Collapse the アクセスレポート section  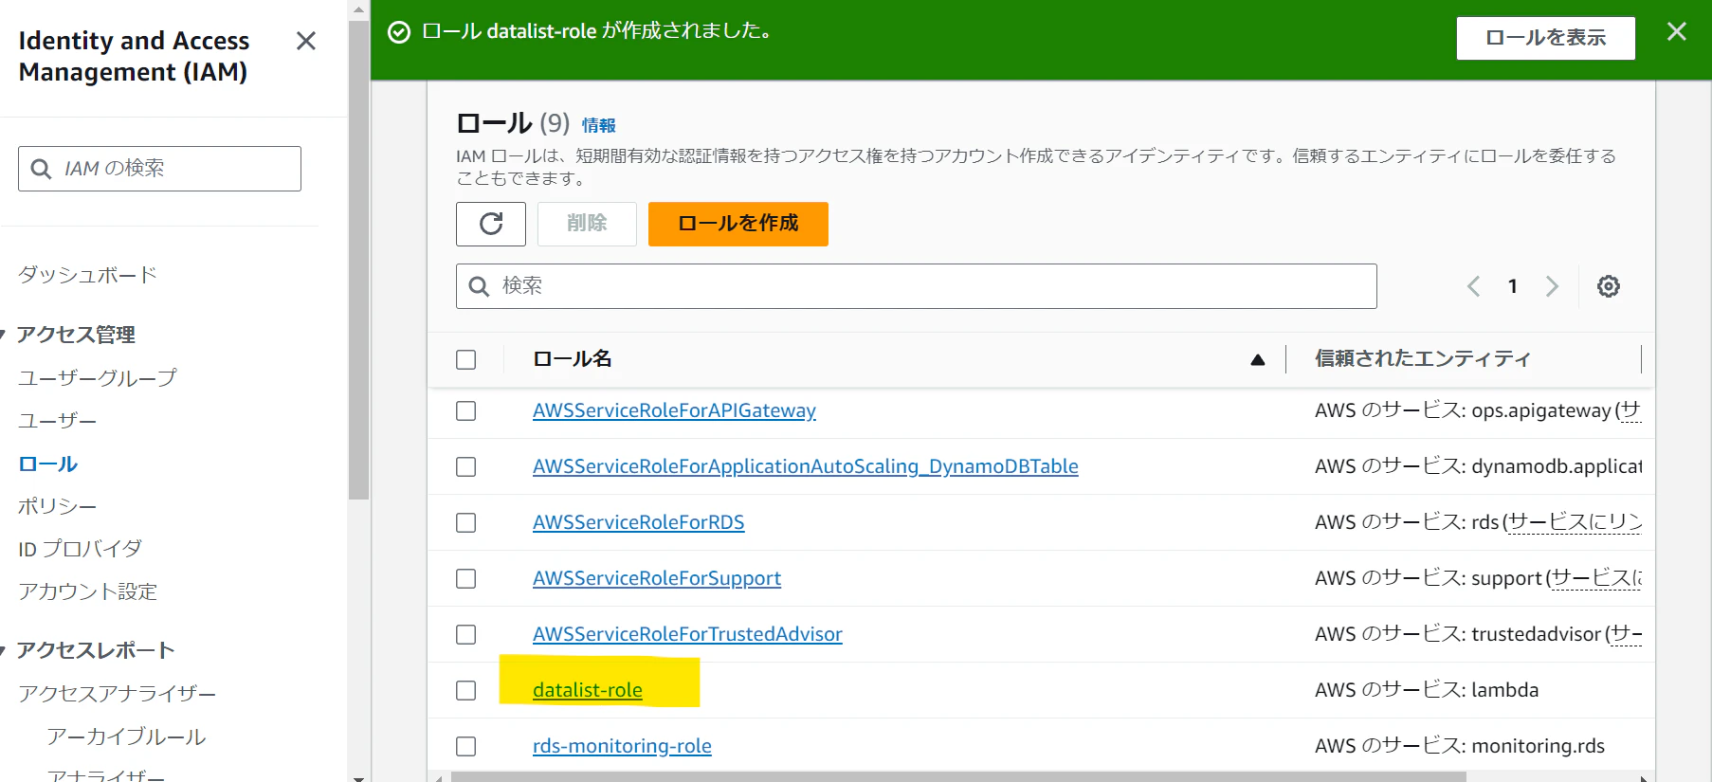point(3,650)
